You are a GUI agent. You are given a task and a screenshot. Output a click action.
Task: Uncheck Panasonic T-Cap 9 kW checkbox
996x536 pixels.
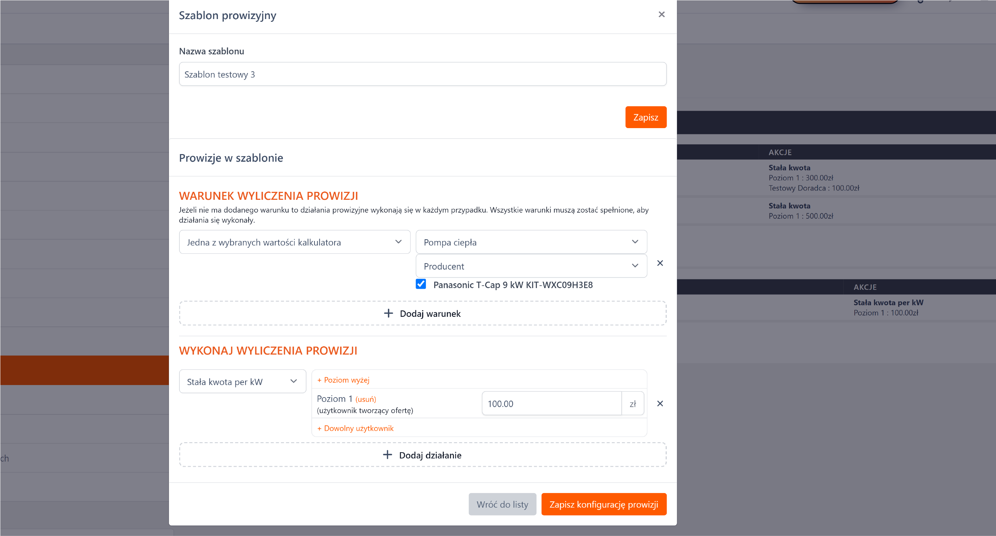pos(421,284)
